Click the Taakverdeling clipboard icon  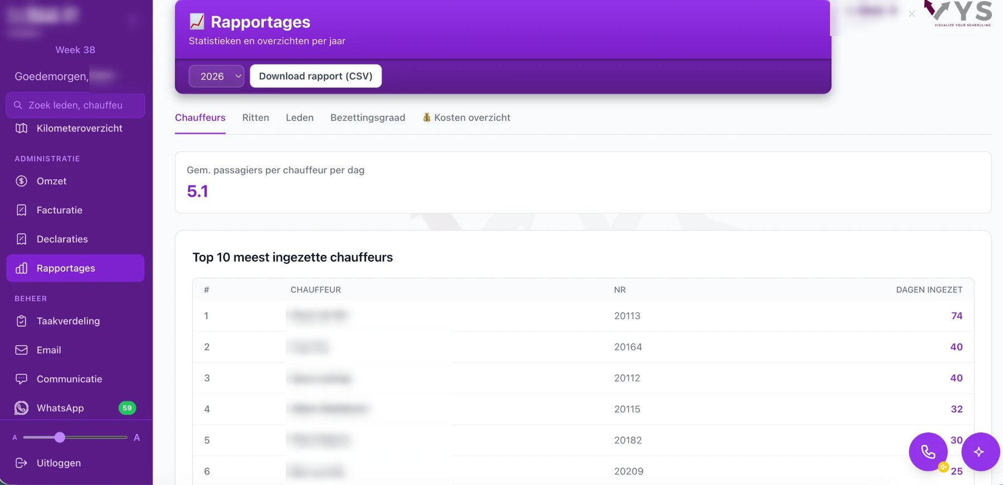click(21, 321)
